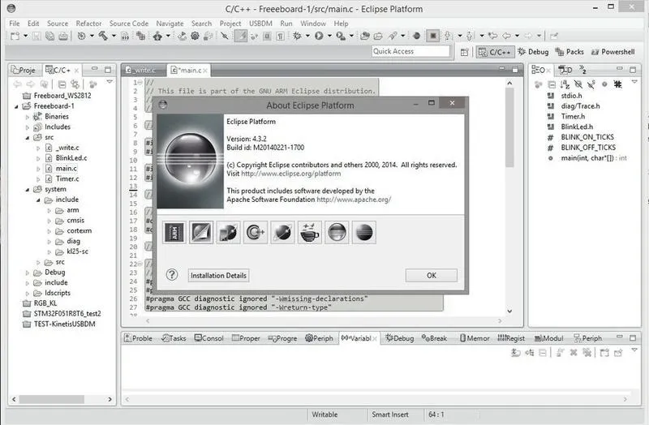Click the Save All toolbar icon

click(49, 36)
